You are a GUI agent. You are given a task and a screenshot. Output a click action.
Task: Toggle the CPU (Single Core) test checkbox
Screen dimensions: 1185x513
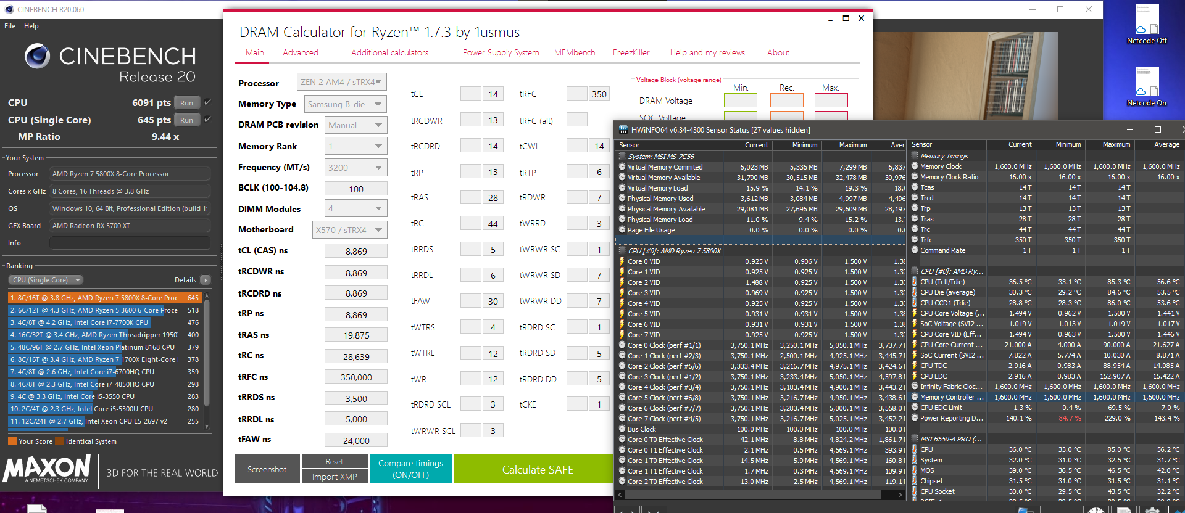(x=207, y=120)
